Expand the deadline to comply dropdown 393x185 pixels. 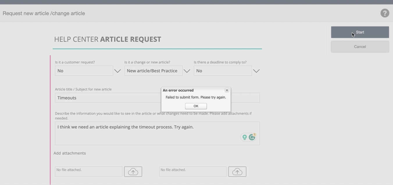pyautogui.click(x=256, y=70)
